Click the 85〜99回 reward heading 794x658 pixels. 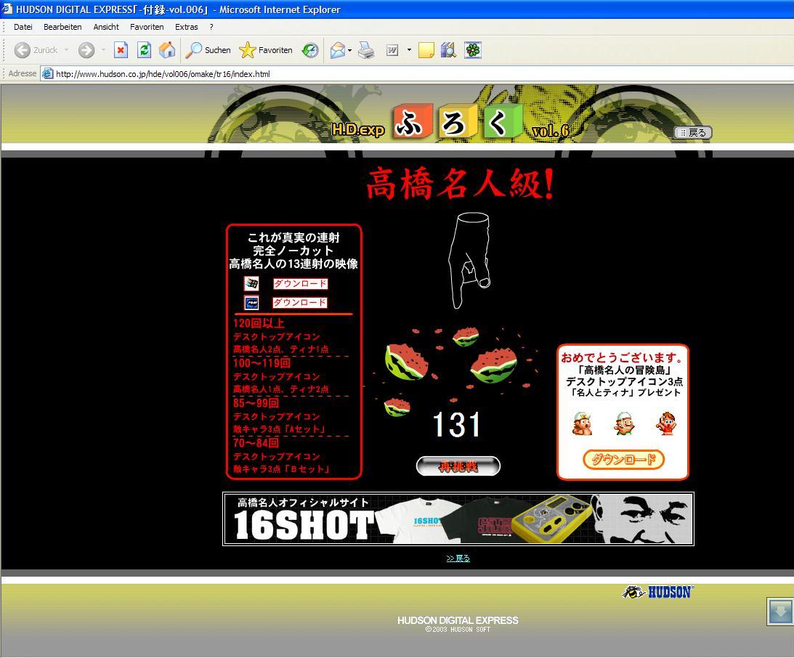(256, 403)
